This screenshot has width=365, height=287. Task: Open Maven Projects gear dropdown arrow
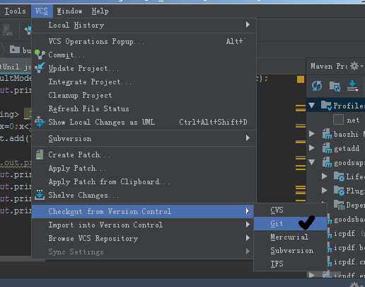click(361, 66)
